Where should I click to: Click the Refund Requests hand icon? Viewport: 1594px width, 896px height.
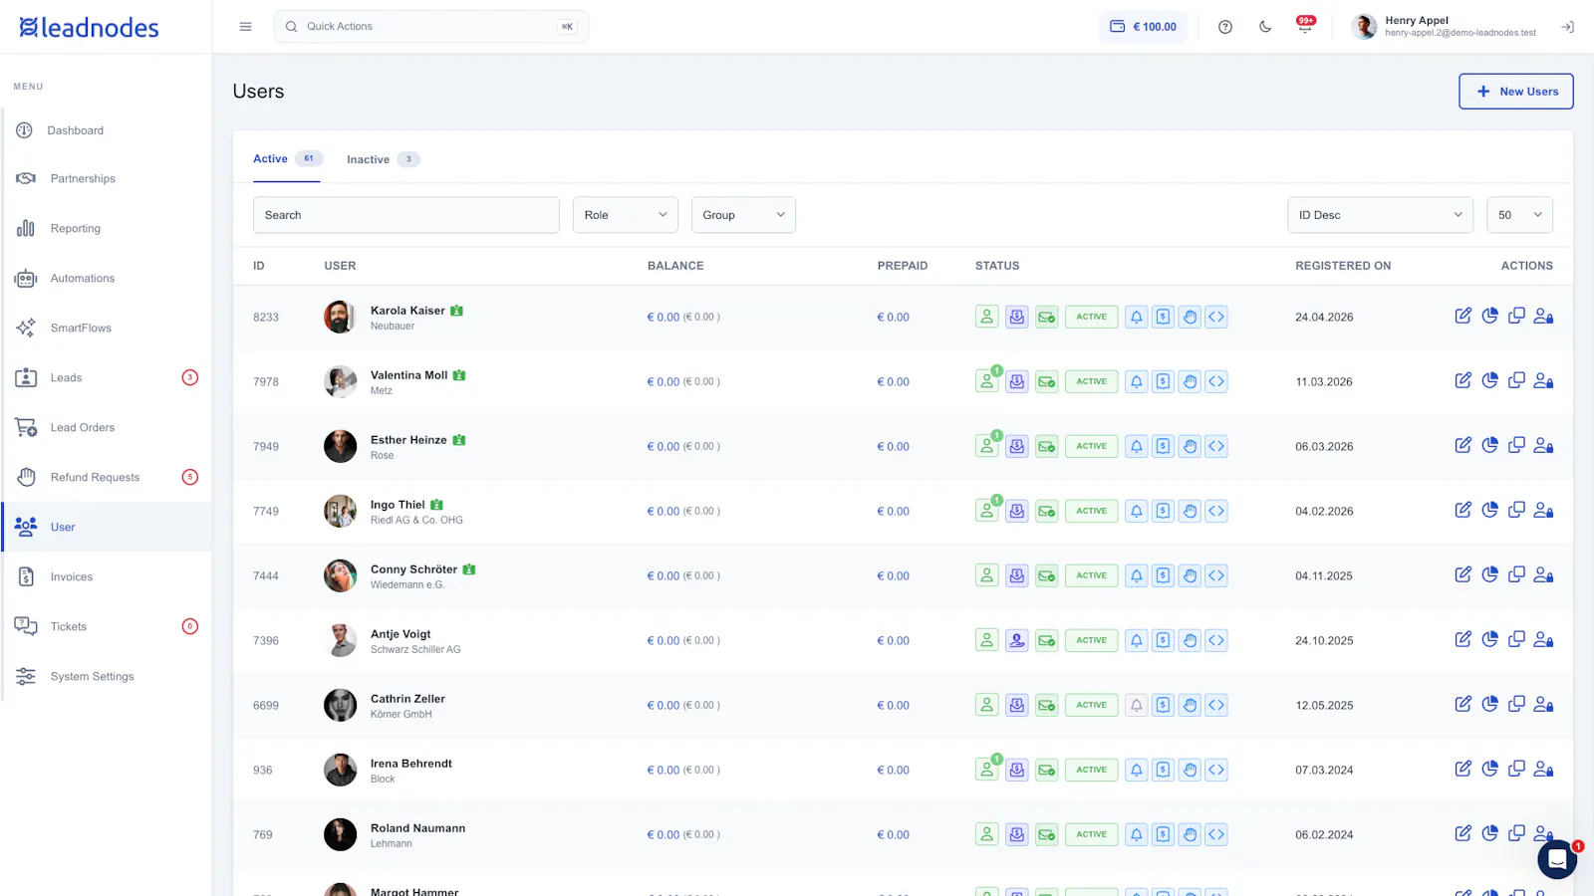tap(26, 477)
